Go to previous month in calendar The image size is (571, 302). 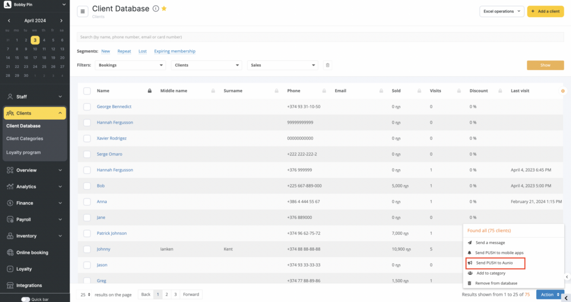click(x=9, y=21)
